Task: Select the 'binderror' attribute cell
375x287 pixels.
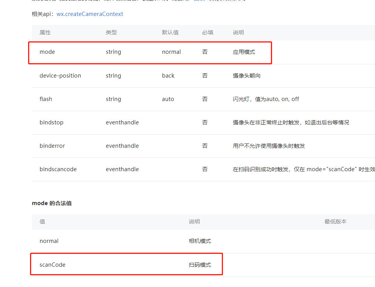Action: point(52,146)
